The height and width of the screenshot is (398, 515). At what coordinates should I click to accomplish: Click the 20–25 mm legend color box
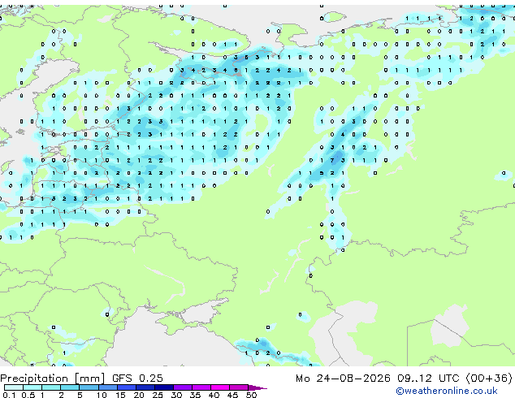pos(145,387)
